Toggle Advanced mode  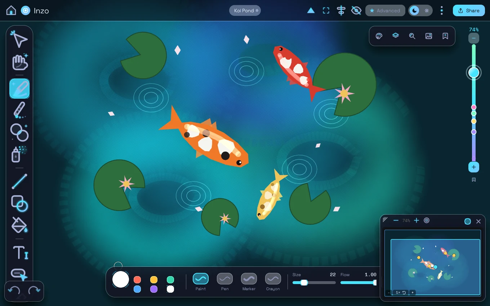385,10
